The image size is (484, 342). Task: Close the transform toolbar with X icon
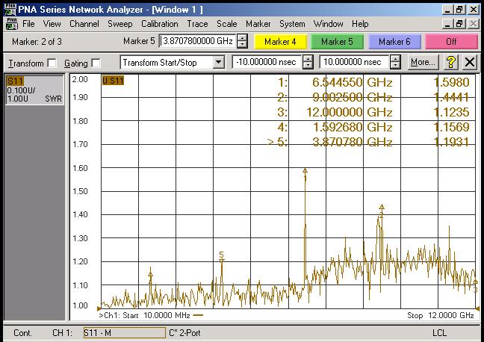pos(470,63)
